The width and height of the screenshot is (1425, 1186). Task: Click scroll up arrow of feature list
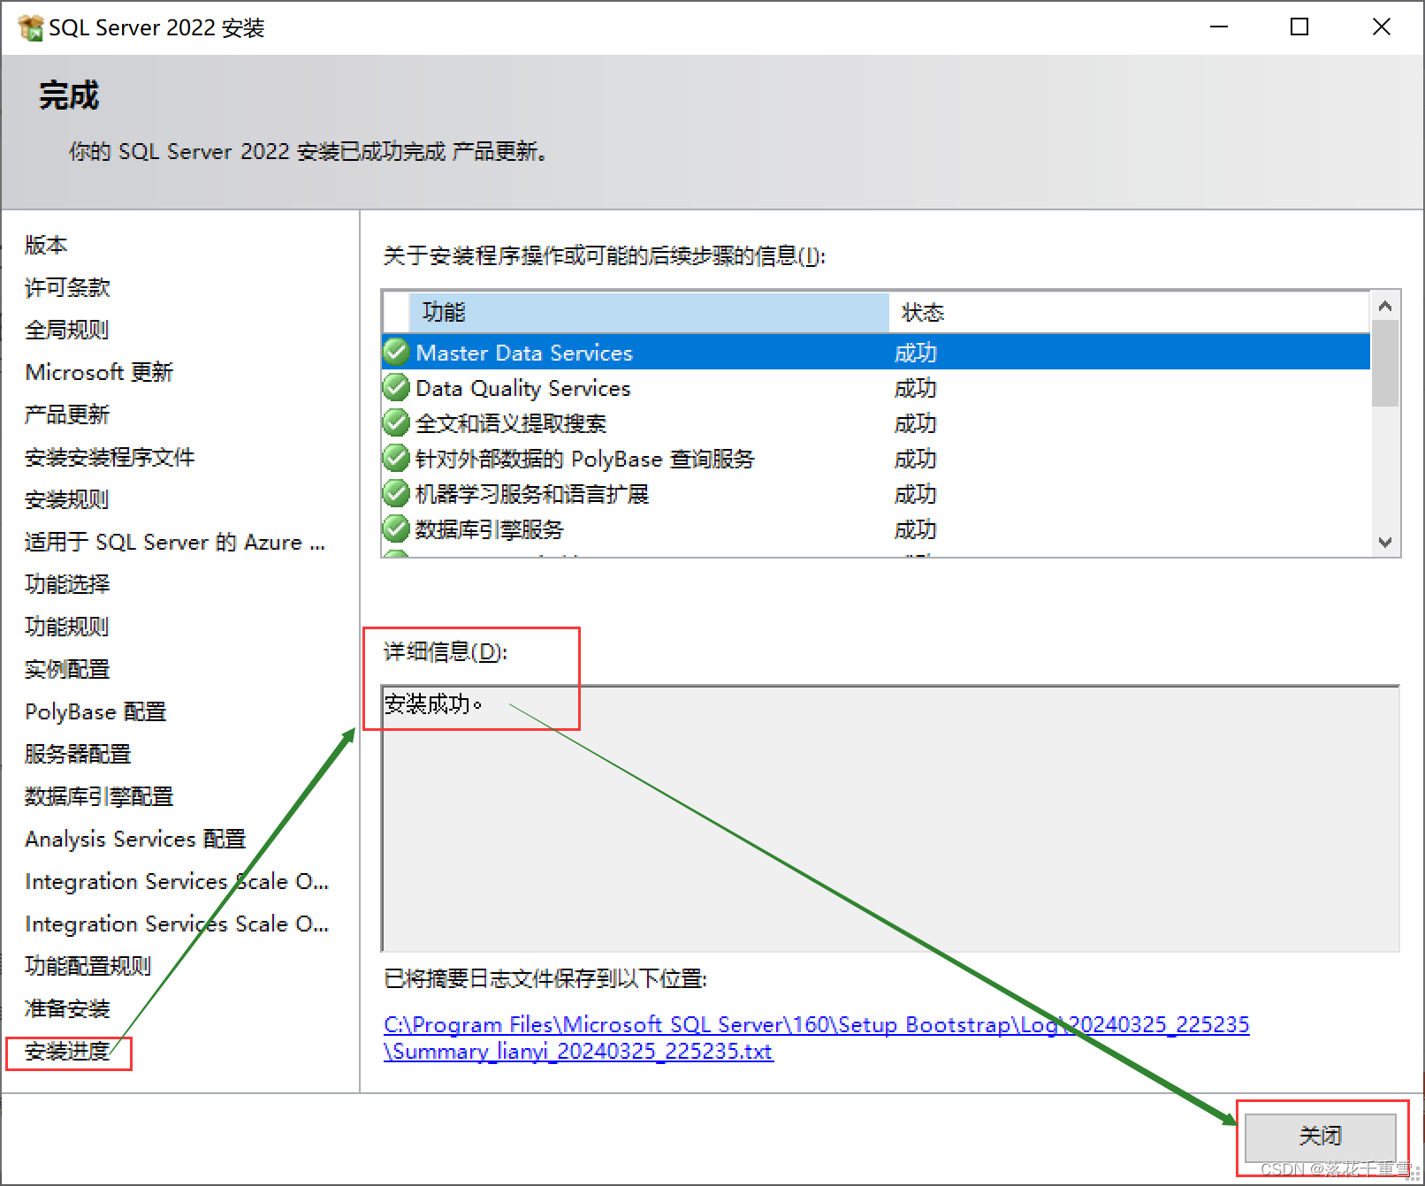[1385, 306]
